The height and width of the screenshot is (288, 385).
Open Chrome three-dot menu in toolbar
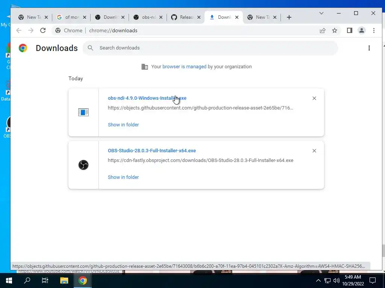click(374, 30)
